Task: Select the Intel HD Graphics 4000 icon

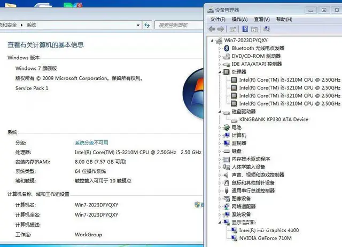Action: point(234,230)
